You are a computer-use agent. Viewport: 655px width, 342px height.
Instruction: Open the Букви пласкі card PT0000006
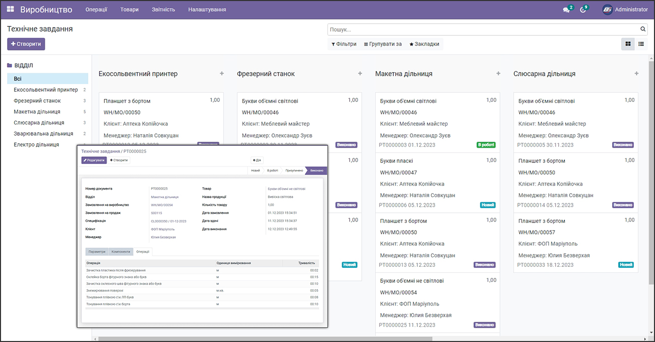[x=438, y=183]
